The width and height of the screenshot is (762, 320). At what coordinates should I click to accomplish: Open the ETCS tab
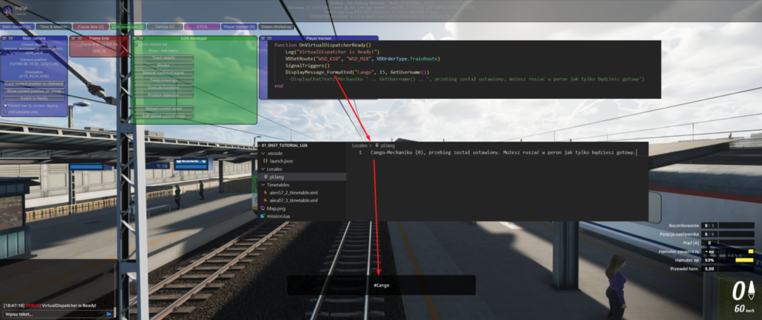click(202, 27)
